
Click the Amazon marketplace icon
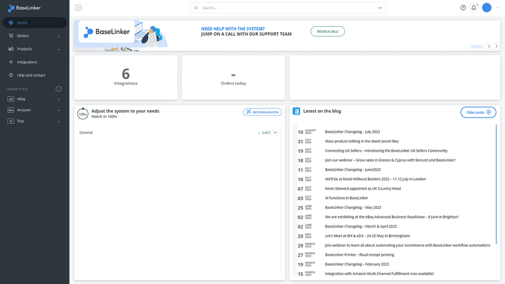[x=11, y=110]
